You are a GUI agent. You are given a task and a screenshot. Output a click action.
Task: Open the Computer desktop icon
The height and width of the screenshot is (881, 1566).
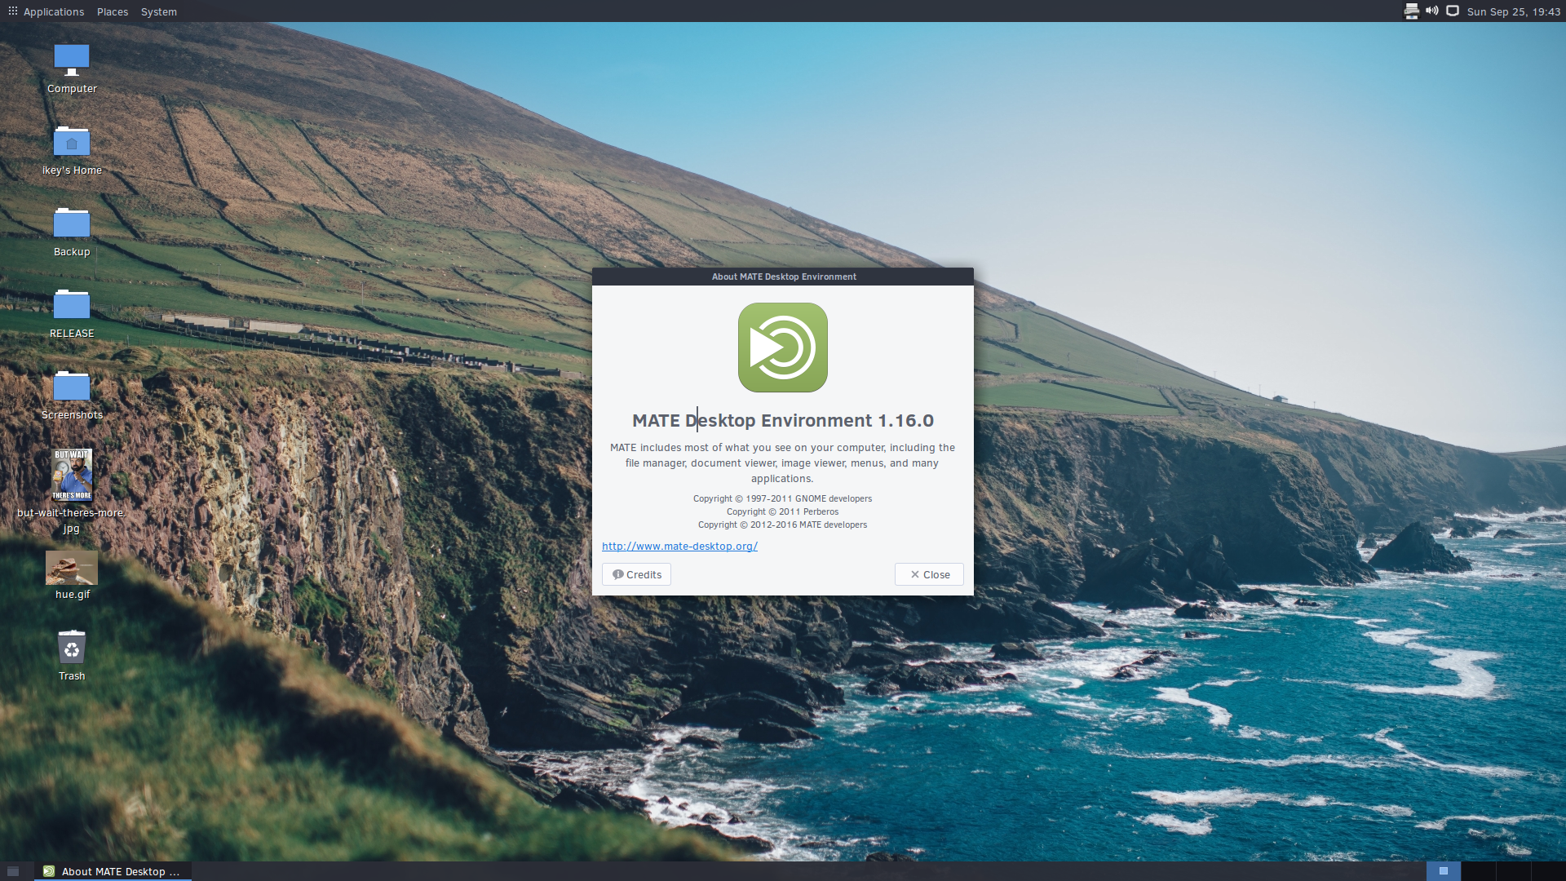[x=72, y=61]
